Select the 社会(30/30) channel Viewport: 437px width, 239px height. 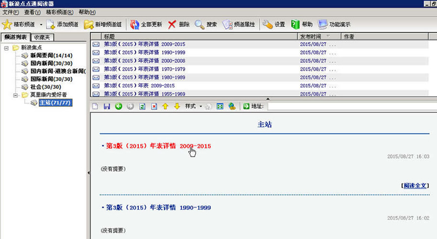tap(46, 87)
